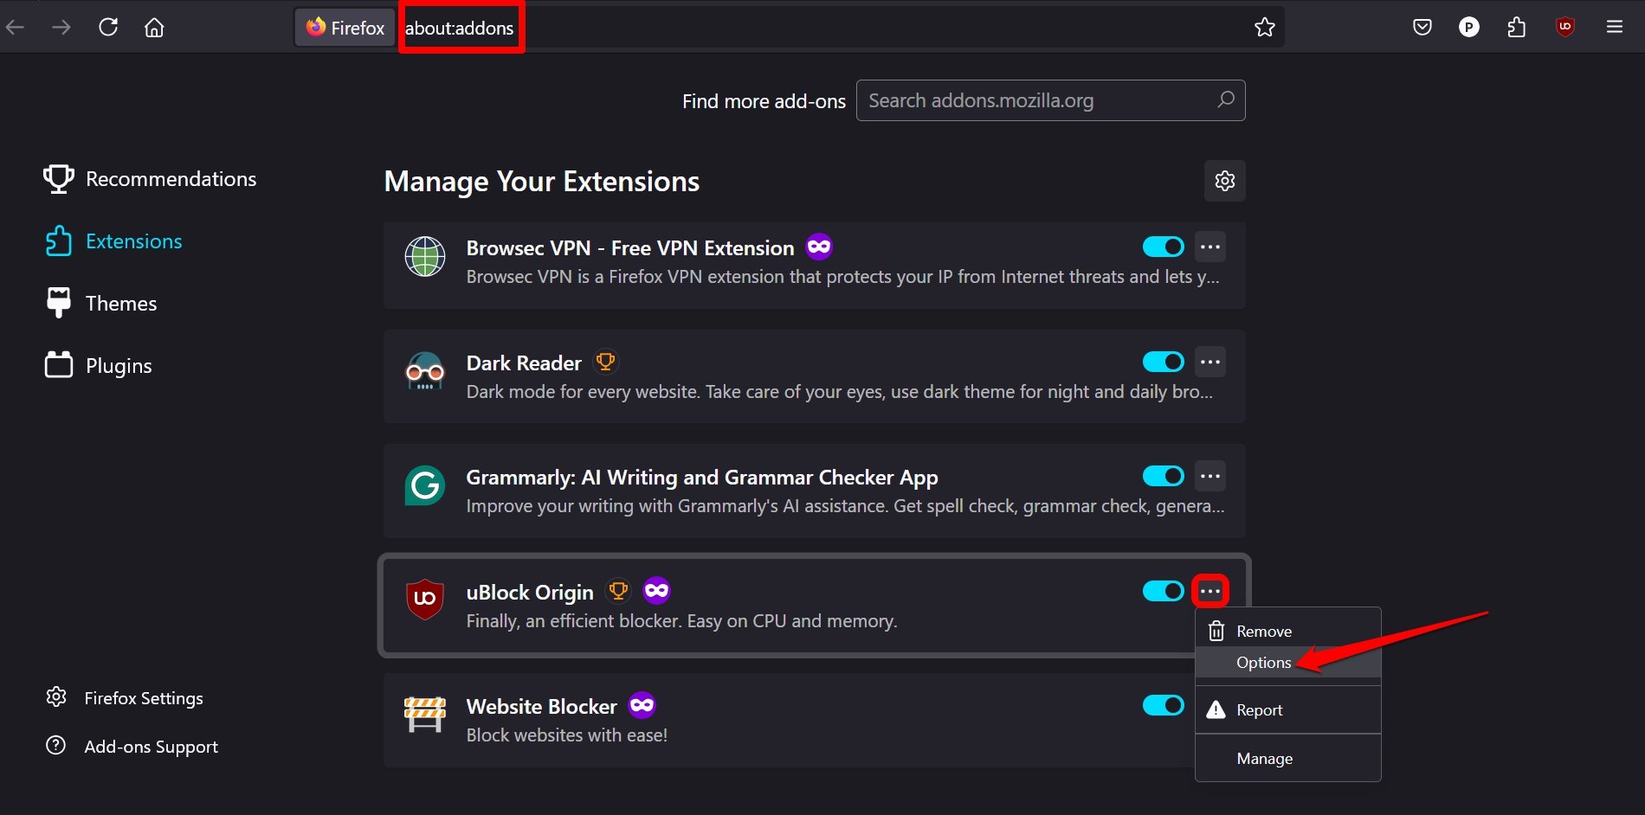Image resolution: width=1645 pixels, height=815 pixels.
Task: Click the private browsing badge on uBlock Origin
Action: tap(657, 591)
